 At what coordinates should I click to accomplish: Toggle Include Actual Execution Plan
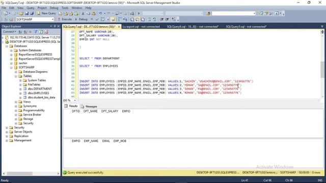120,19
